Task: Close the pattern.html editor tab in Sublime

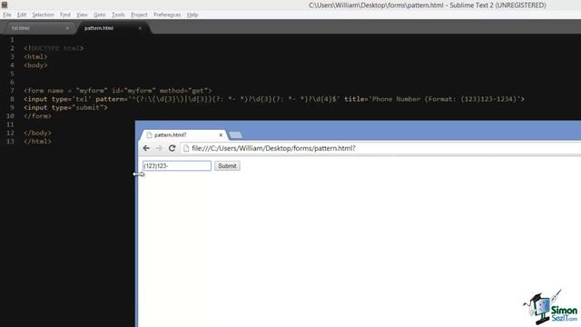Action: pos(140,28)
